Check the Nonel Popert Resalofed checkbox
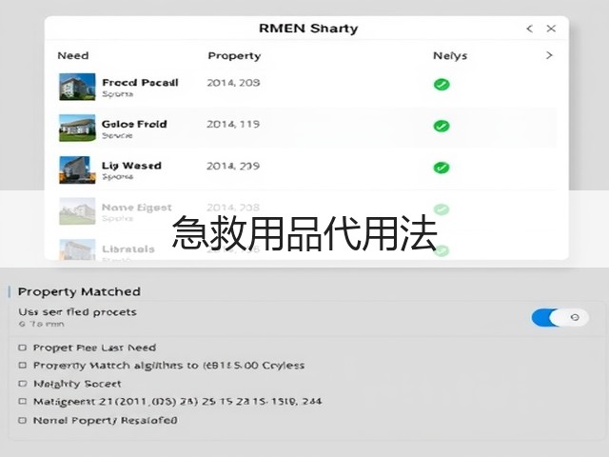Screen dimensions: 609x457 (23, 420)
